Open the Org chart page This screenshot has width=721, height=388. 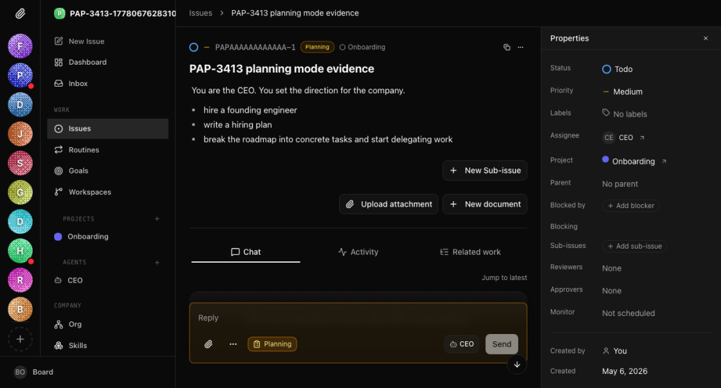pyautogui.click(x=68, y=324)
